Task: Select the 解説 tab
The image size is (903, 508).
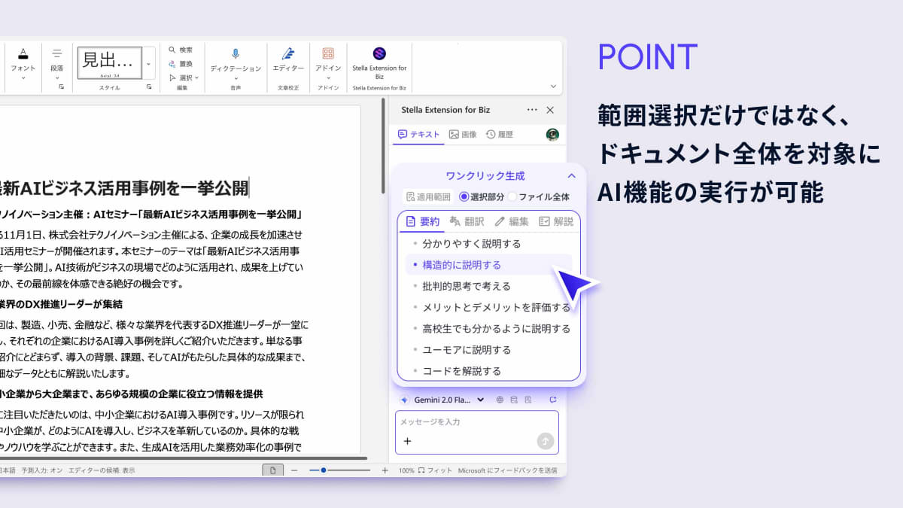Action: point(556,221)
